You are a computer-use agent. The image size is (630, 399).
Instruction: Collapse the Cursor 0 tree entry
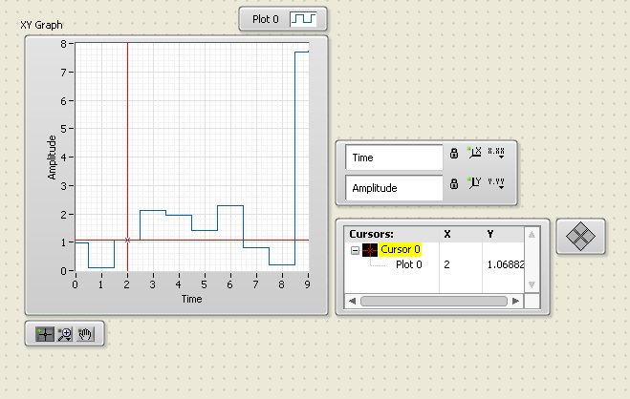click(x=355, y=250)
